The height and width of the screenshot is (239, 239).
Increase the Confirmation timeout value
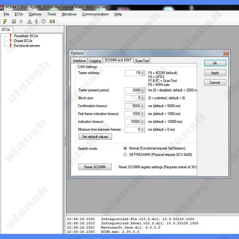click(x=143, y=105)
